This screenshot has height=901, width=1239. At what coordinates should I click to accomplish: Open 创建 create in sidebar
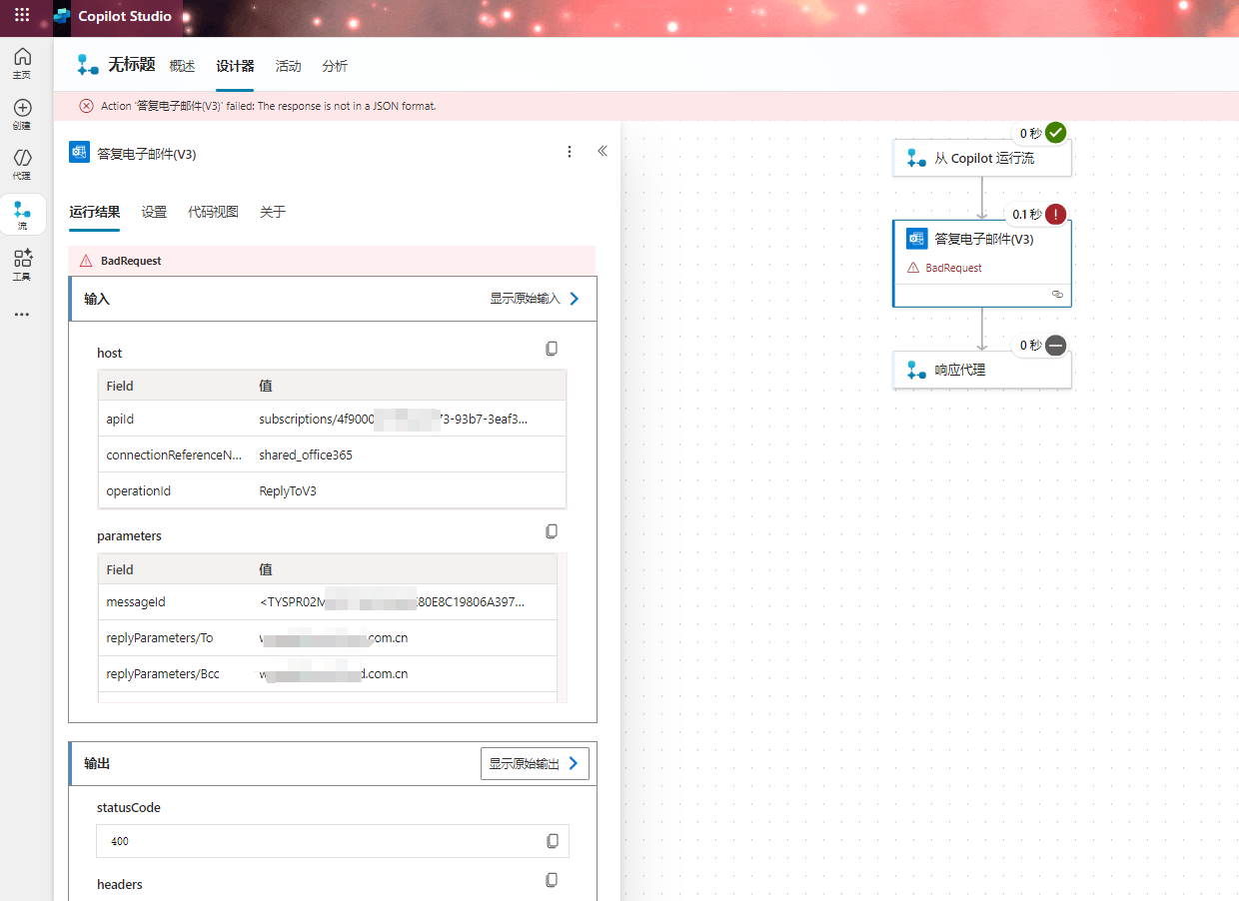[x=22, y=114]
